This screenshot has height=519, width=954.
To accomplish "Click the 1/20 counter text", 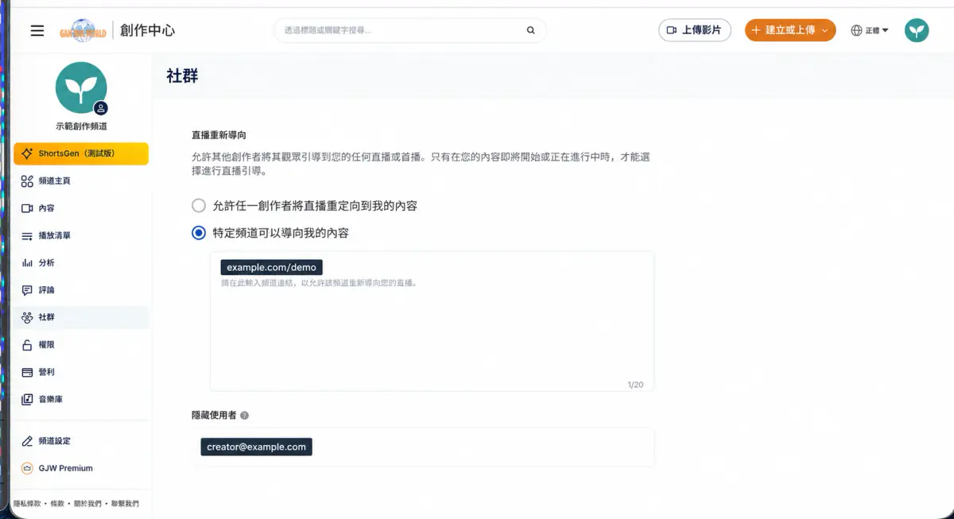I will coord(635,385).
